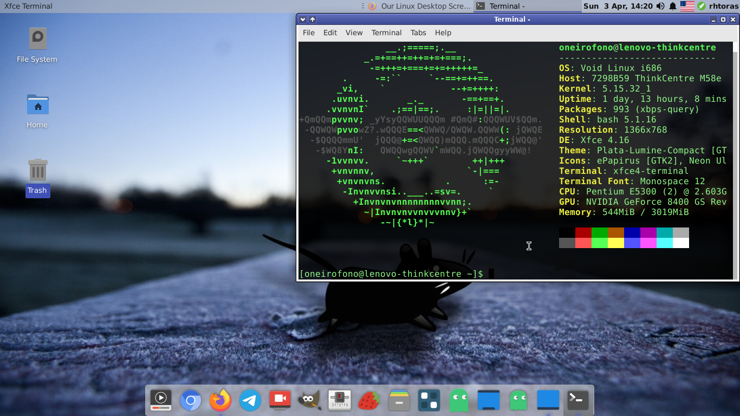Open the notification bell in panel
The image size is (740, 416).
coord(673,6)
